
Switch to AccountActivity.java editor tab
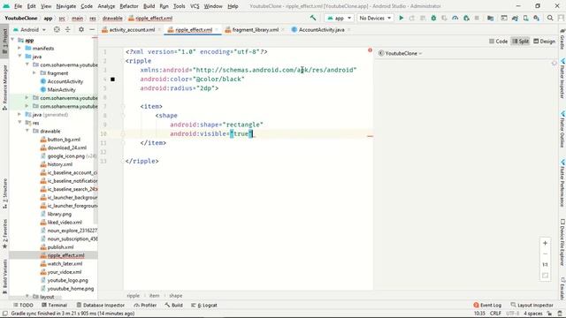coord(321,30)
